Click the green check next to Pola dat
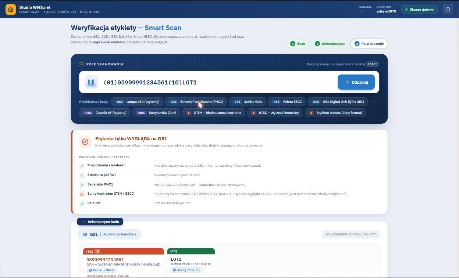Viewport: 459px width, 278px height. pyautogui.click(x=82, y=203)
